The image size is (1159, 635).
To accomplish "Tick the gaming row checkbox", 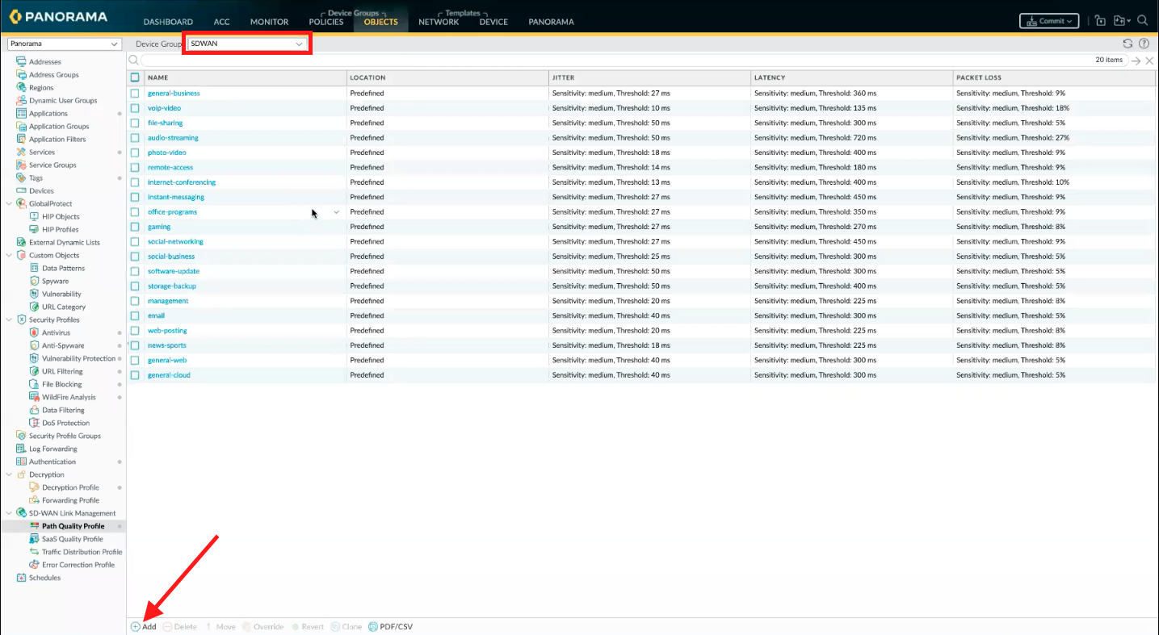I will click(x=135, y=227).
